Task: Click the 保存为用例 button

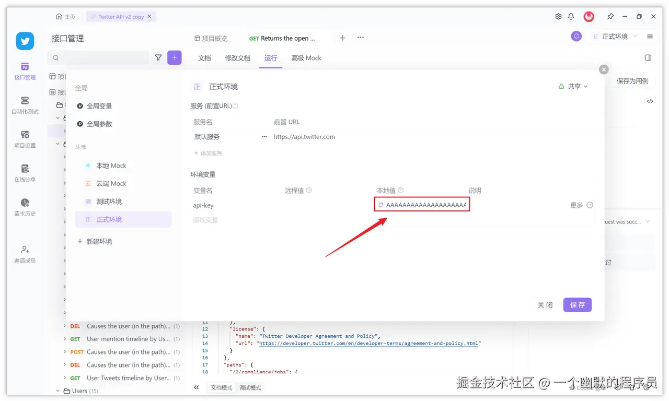Action: point(632,81)
